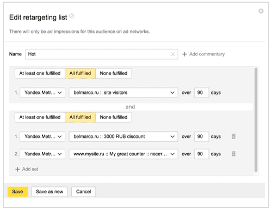Click the conditions panel vertical scrollbar
This screenshot has height=213, width=272.
pos(256,120)
